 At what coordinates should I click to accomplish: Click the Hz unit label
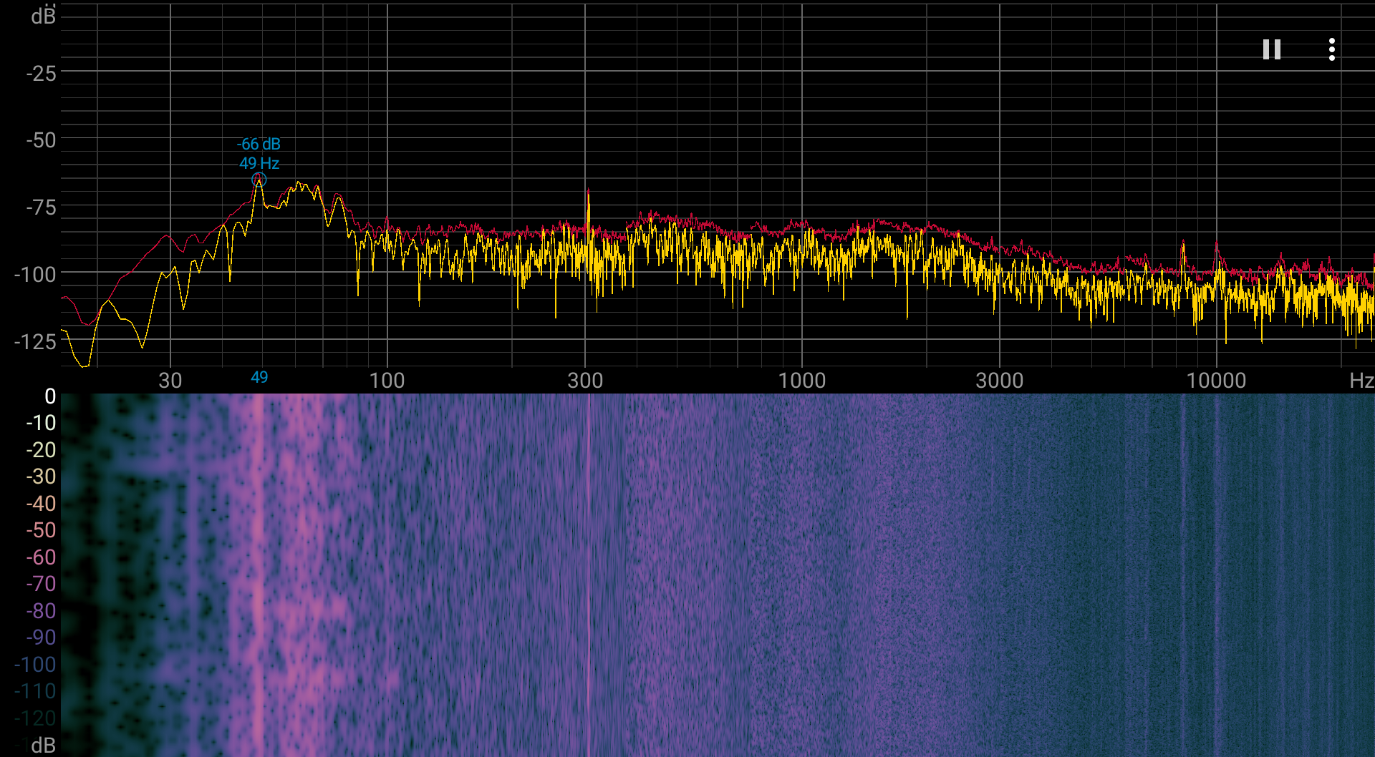point(1361,380)
